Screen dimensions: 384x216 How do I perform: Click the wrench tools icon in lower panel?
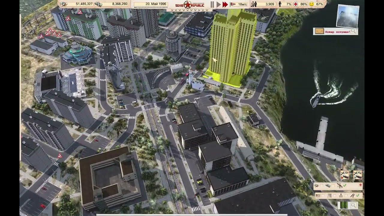point(352,196)
